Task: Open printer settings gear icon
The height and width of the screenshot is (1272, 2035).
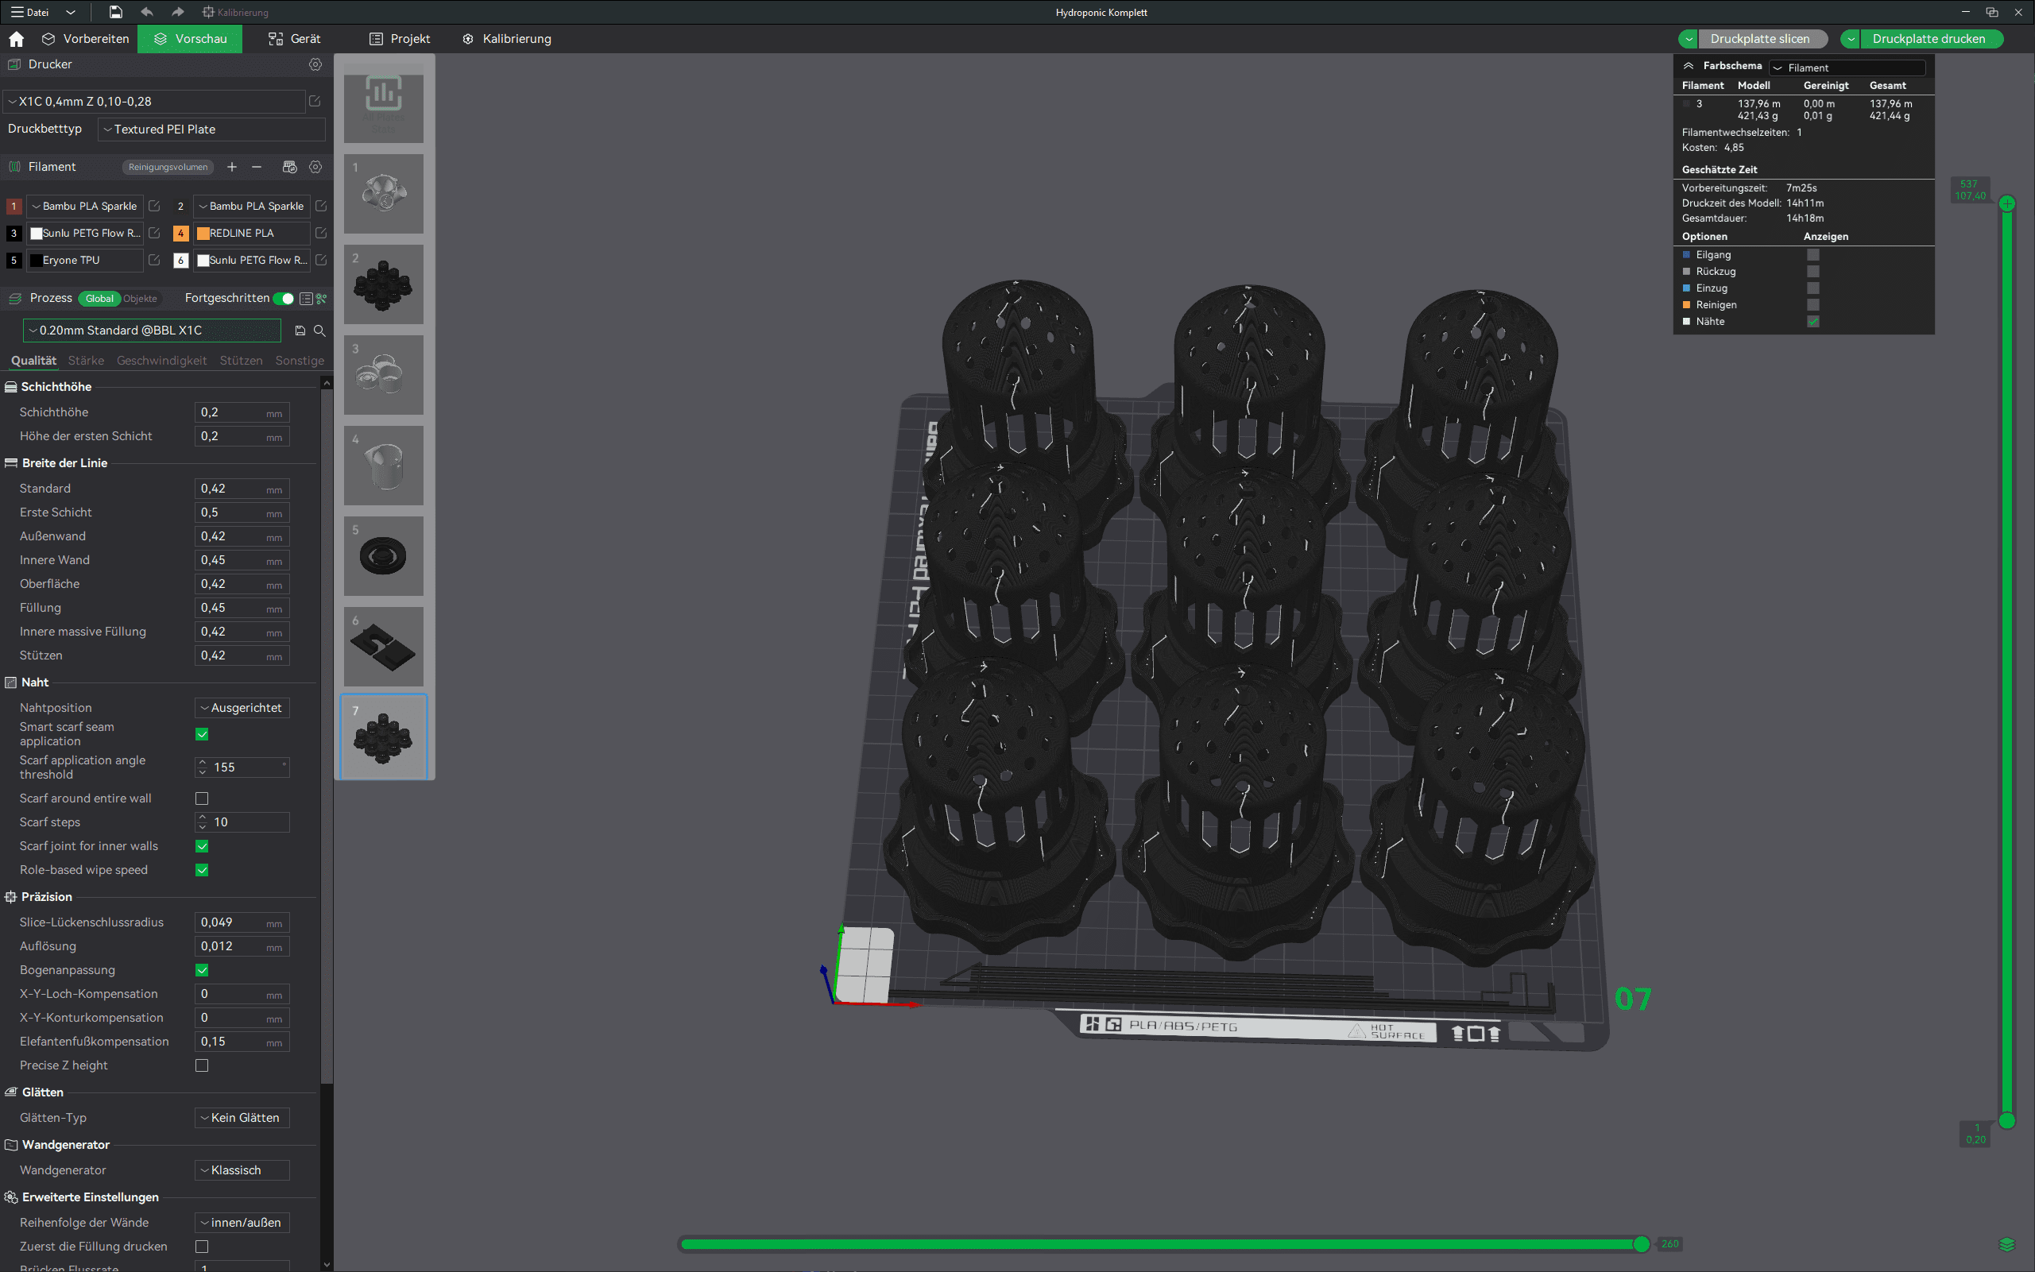Action: 315,65
